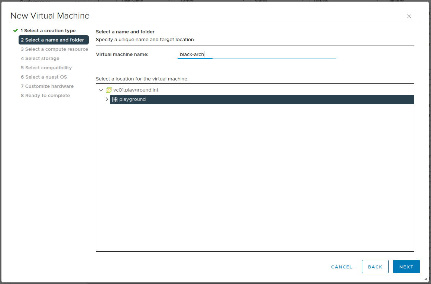Viewport: 431px width, 284px height.
Task: Collapse the vc01.playground.int tree node
Action: click(101, 90)
